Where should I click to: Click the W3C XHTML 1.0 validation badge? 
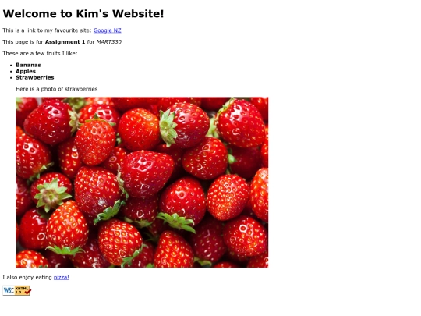17,290
